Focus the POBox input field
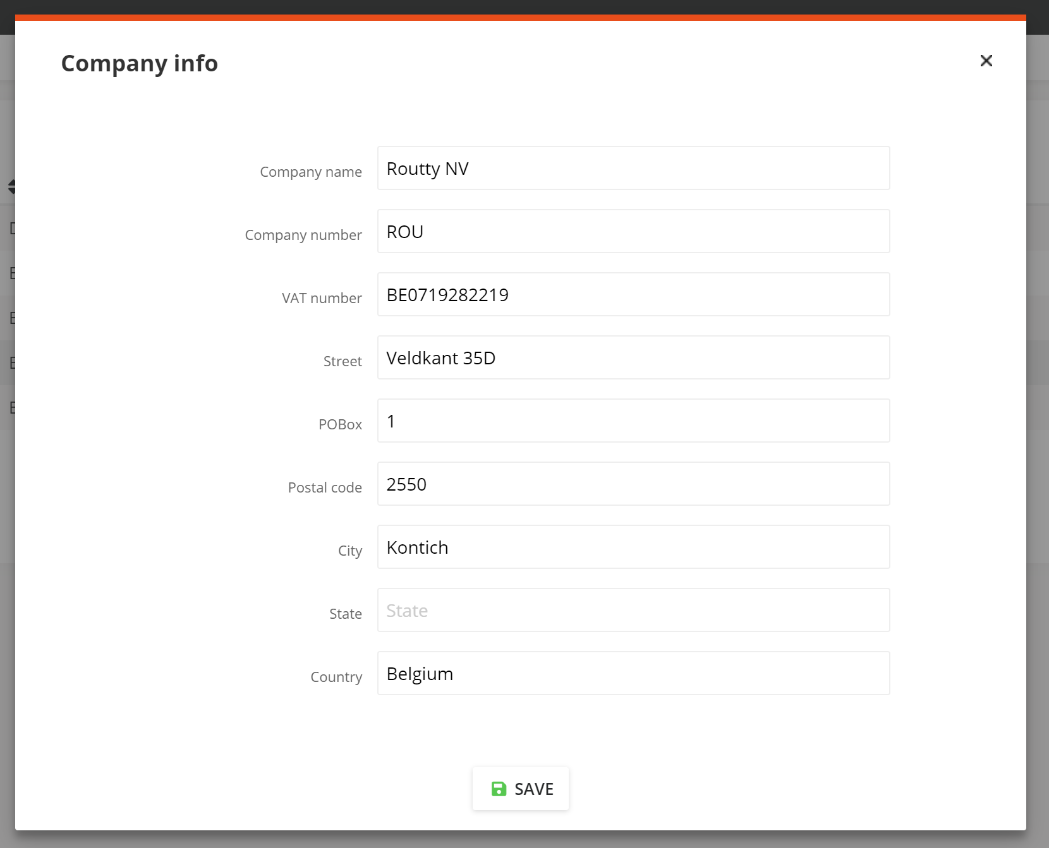Viewport: 1049px width, 848px height. pos(633,421)
